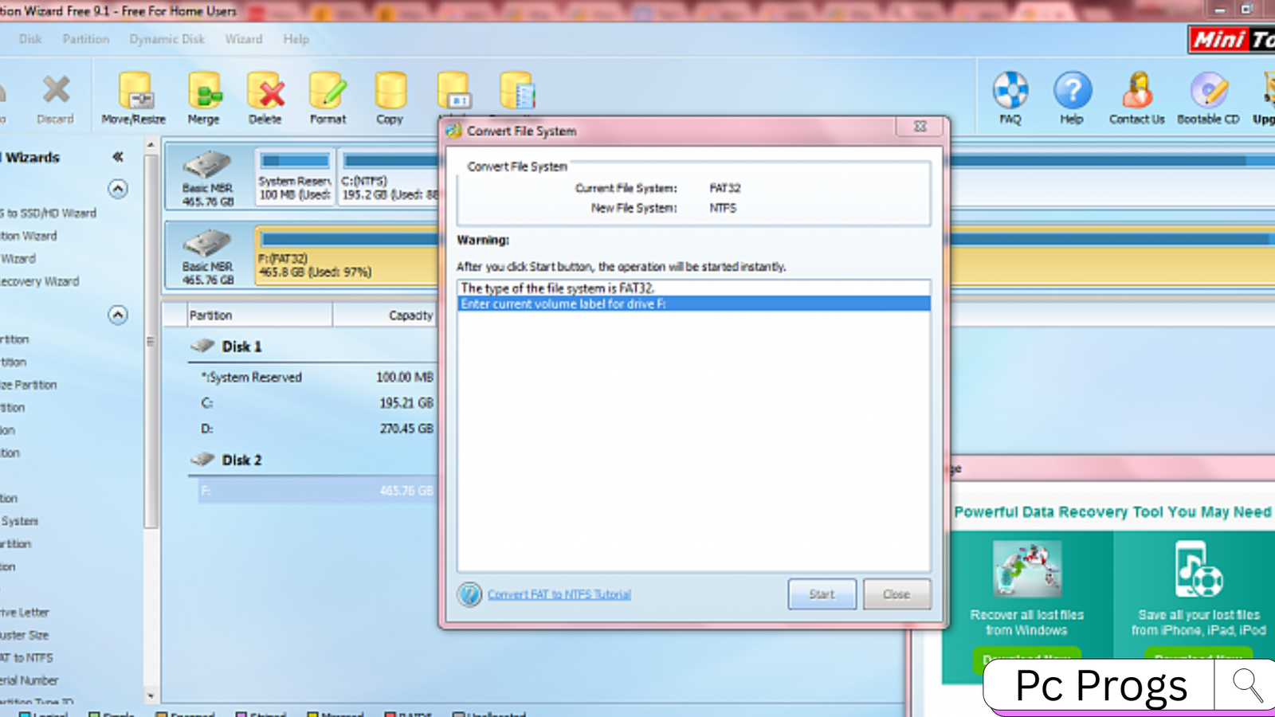This screenshot has width=1275, height=717.
Task: Open the FAQ lifebuoy icon
Action: 1010,100
